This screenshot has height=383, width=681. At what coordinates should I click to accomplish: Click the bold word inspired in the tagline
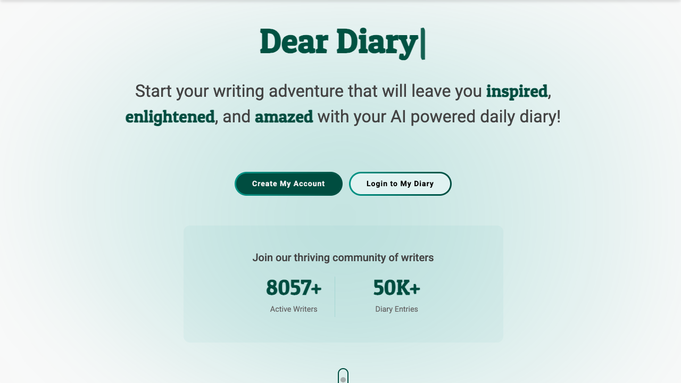pos(517,91)
